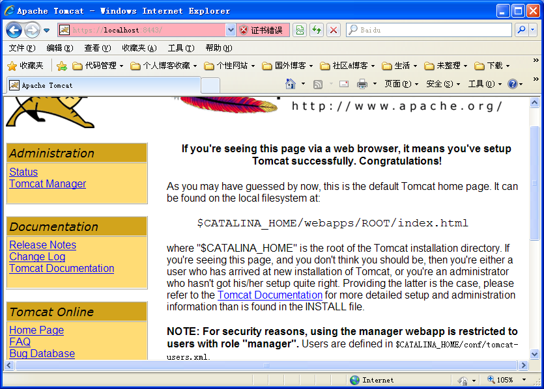Open the Tomcat Manager link
544x389 pixels.
click(48, 183)
